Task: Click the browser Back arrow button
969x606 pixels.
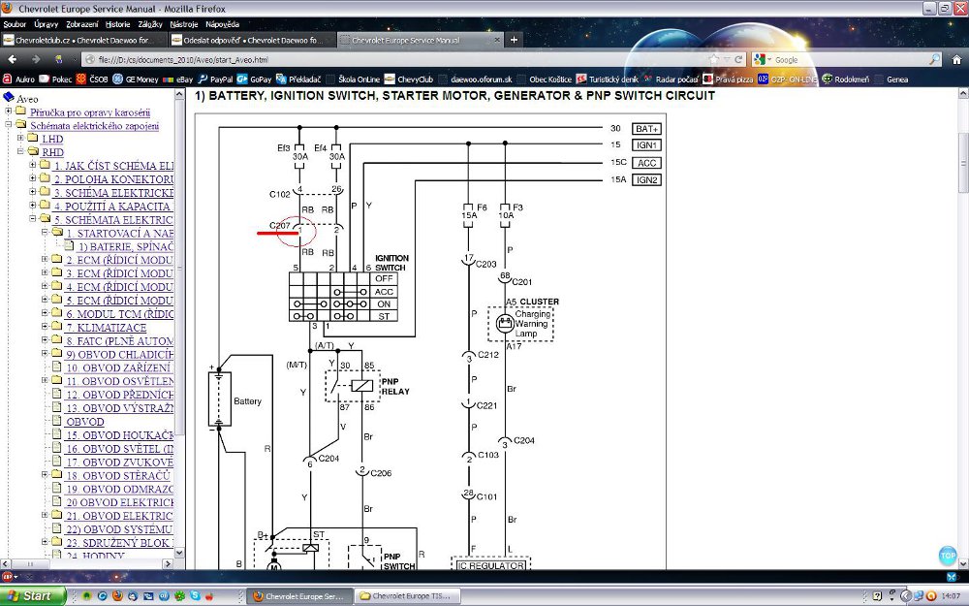Action: click(12, 59)
